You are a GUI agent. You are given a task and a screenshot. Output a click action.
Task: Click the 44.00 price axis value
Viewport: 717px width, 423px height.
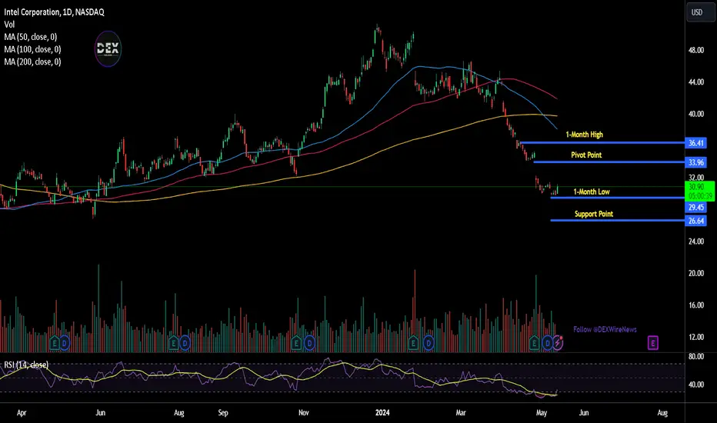pyautogui.click(x=696, y=82)
